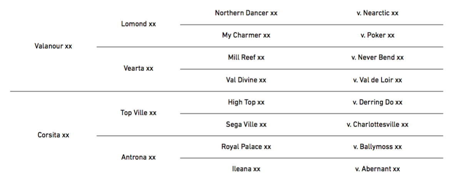The width and height of the screenshot is (450, 186).
Task: Click v. Ballymoss xx
Action: click(377, 147)
